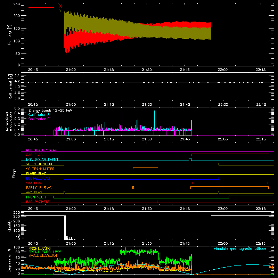This screenshot has width=278, height=278.
Task: Click the Pointing axis label
Action: [x=9, y=35]
